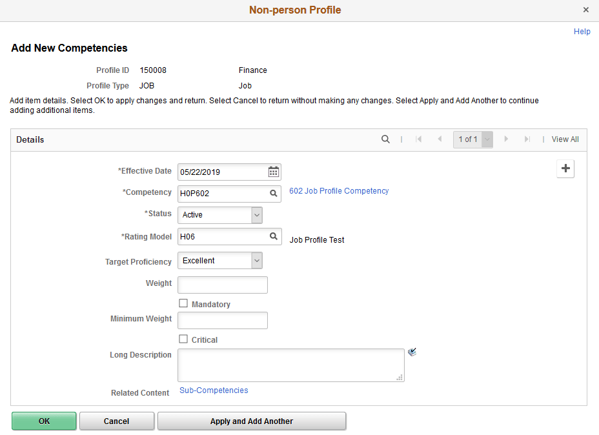This screenshot has height=435, width=599.
Task: Click the next-page arrow in Details pagination
Action: pyautogui.click(x=506, y=139)
